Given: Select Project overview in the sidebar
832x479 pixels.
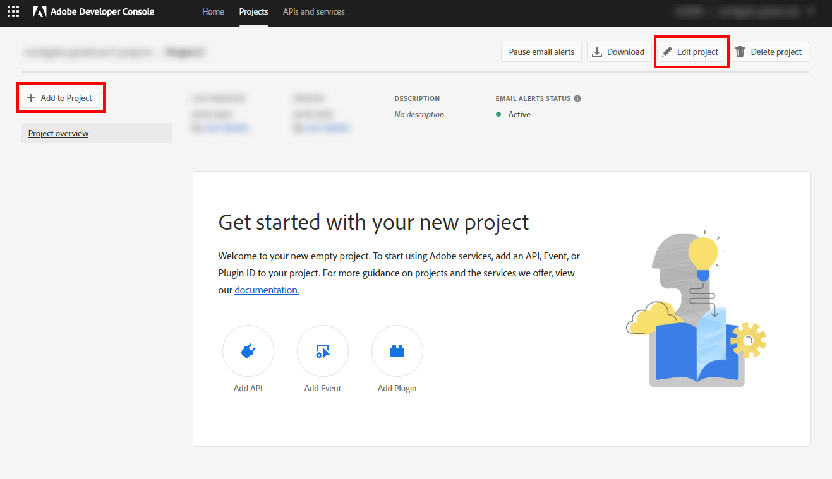Looking at the screenshot, I should pos(58,133).
